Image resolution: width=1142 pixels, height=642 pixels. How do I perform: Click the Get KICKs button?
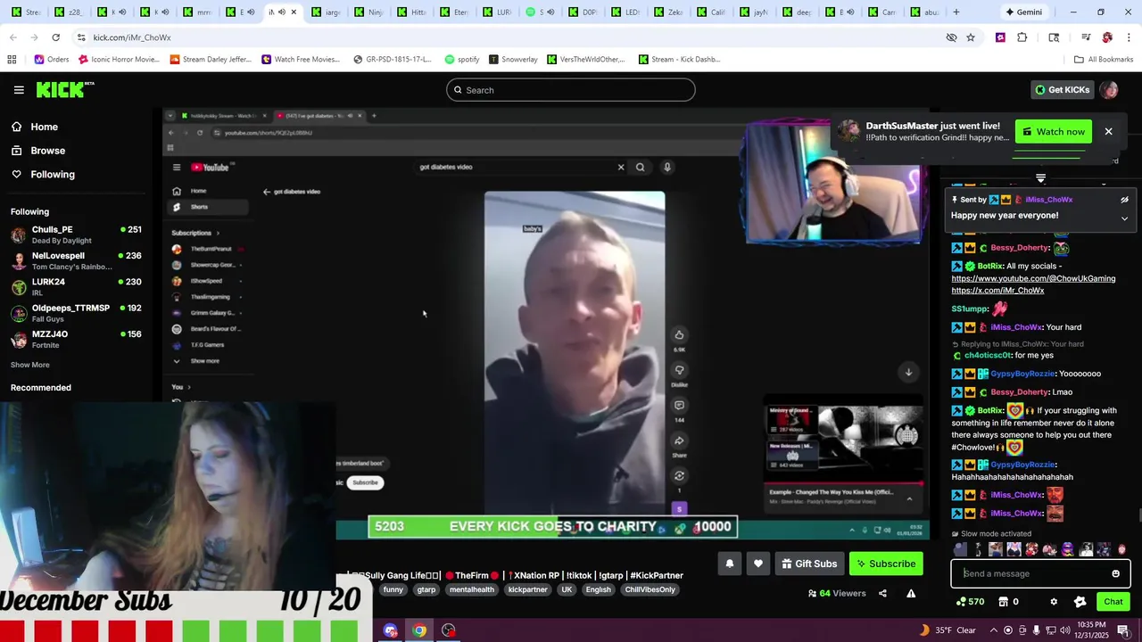pyautogui.click(x=1062, y=90)
